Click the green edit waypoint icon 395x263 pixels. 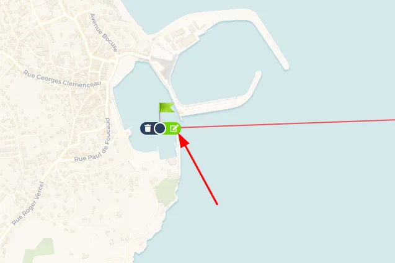[x=174, y=128]
